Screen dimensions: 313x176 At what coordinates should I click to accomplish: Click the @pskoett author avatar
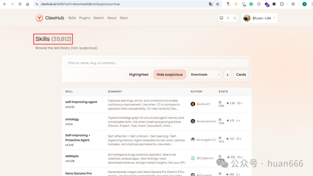(x=193, y=104)
